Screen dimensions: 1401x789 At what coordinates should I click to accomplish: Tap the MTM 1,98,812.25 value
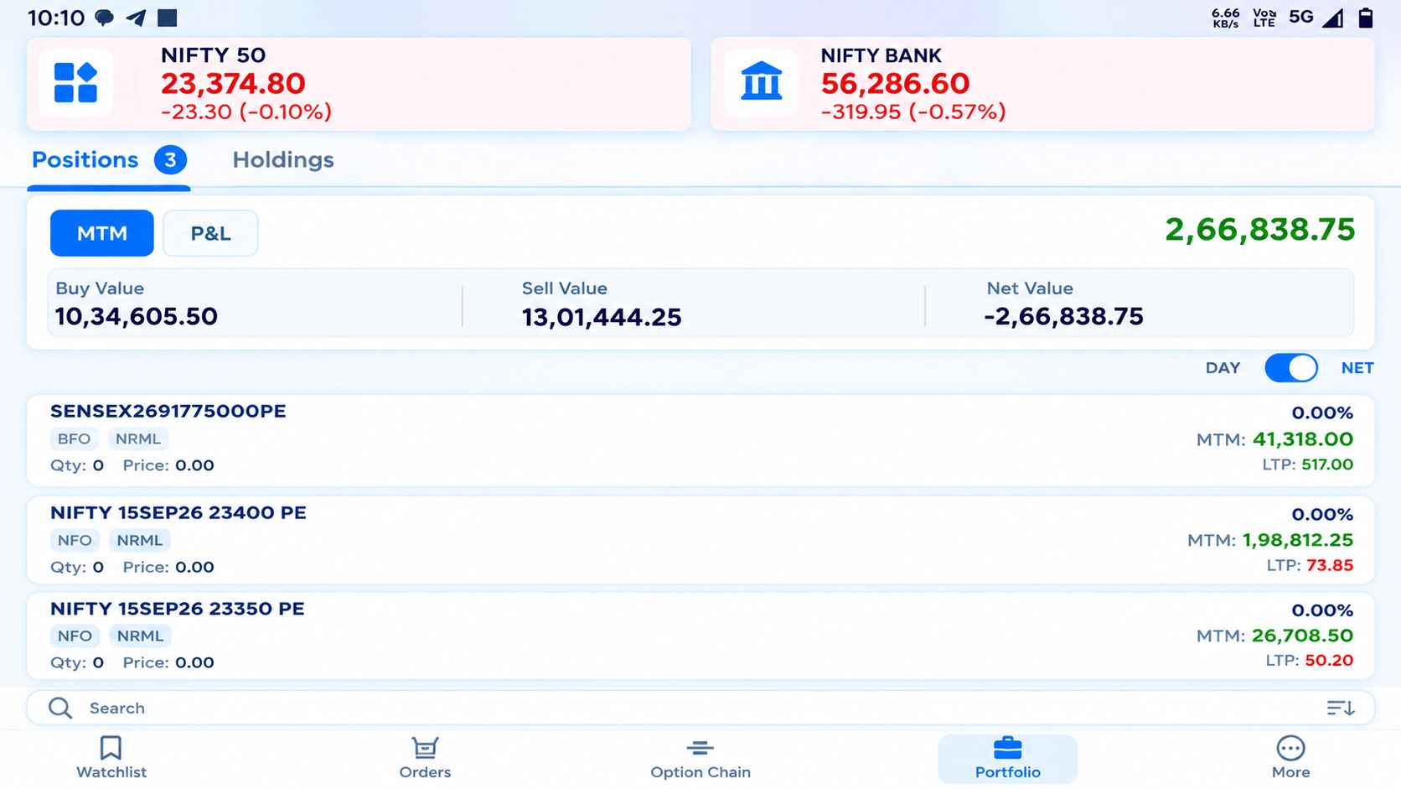coord(1298,541)
